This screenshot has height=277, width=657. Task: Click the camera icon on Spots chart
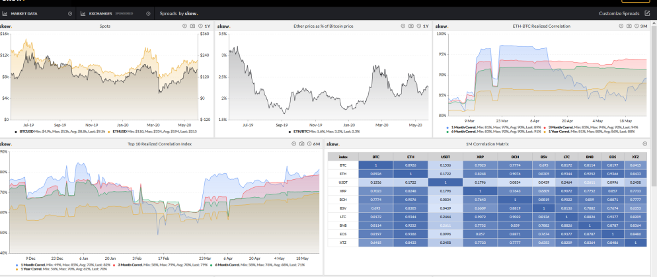pyautogui.click(x=192, y=26)
